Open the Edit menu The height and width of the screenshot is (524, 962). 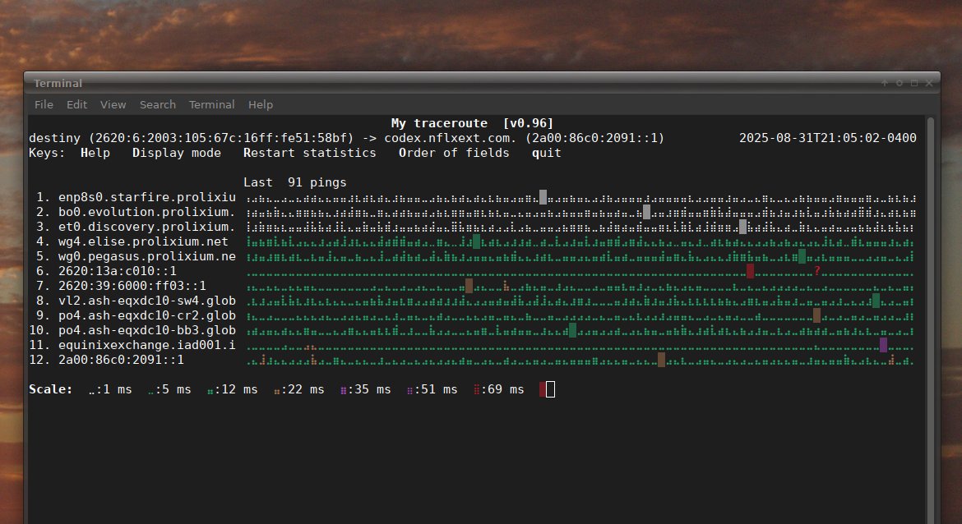pyautogui.click(x=76, y=105)
